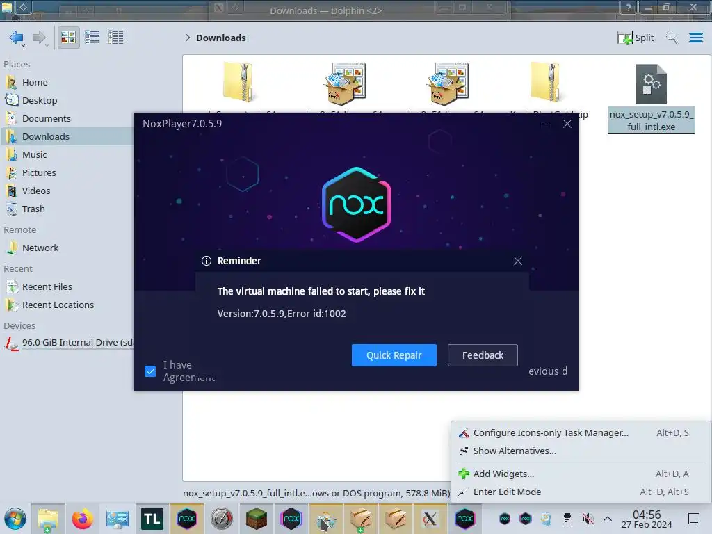Open System Settings taskbar icon
712x534 pixels.
117,519
